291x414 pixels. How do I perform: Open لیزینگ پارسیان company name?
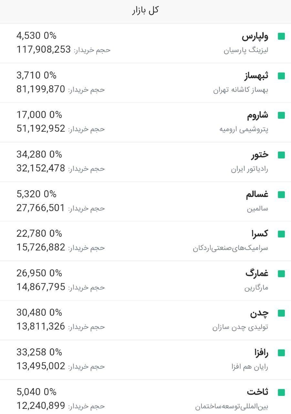(246, 51)
